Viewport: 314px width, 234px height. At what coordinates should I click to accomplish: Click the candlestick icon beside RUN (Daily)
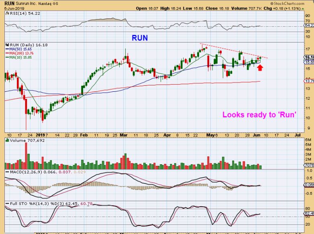[x=7, y=45]
